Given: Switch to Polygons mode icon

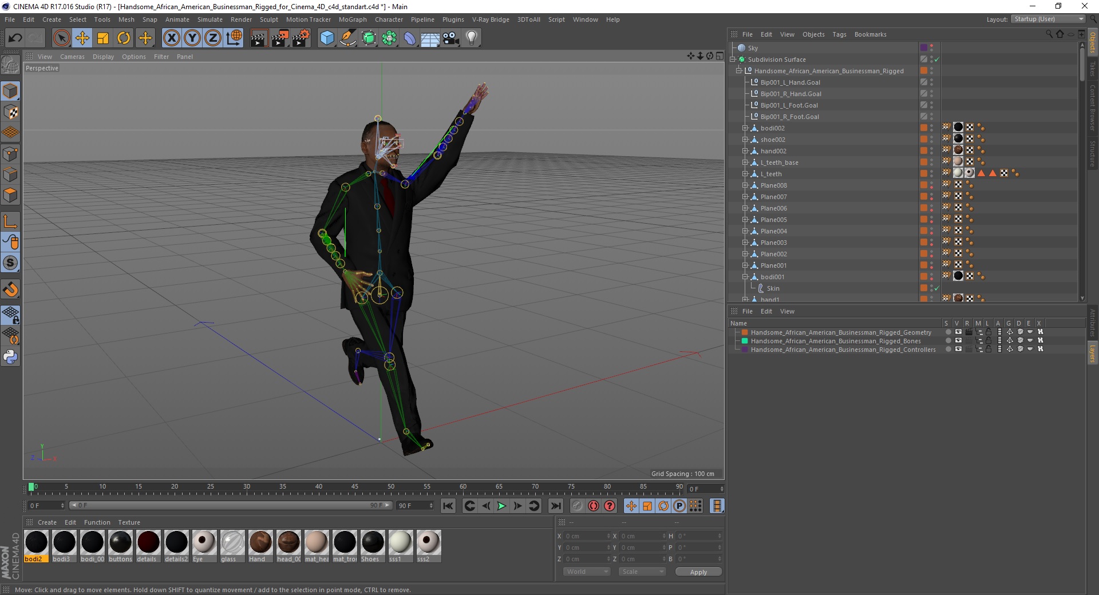Looking at the screenshot, I should click(x=10, y=195).
